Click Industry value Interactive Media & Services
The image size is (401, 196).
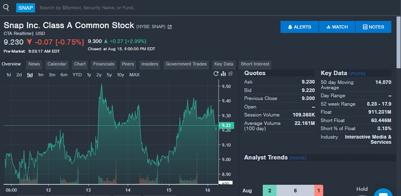(x=368, y=139)
